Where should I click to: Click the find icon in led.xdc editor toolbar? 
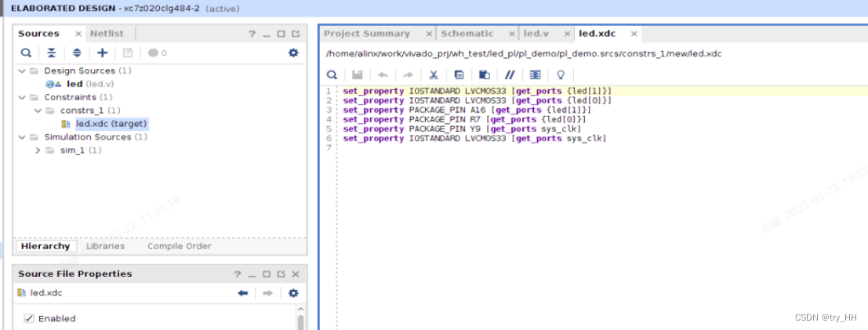[x=332, y=74]
